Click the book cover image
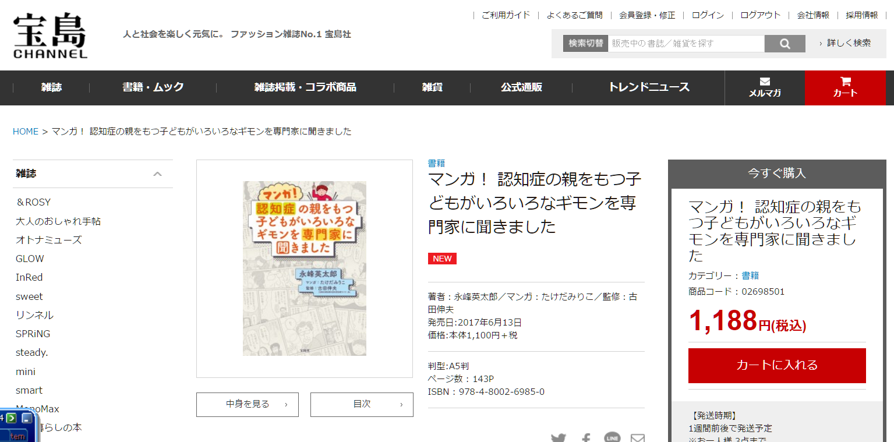The image size is (894, 442). (305, 268)
